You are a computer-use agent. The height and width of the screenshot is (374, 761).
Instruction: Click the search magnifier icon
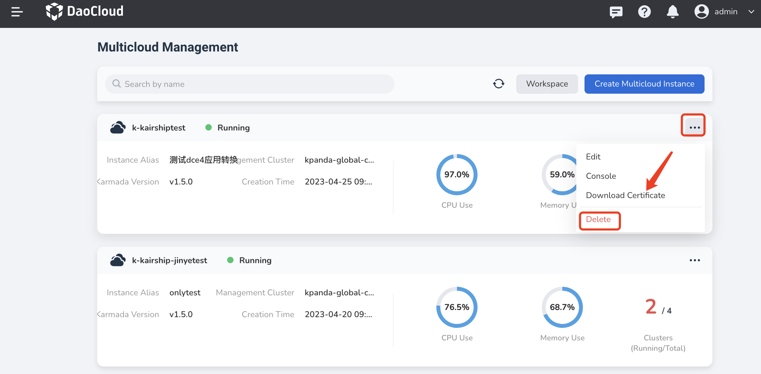pos(116,84)
